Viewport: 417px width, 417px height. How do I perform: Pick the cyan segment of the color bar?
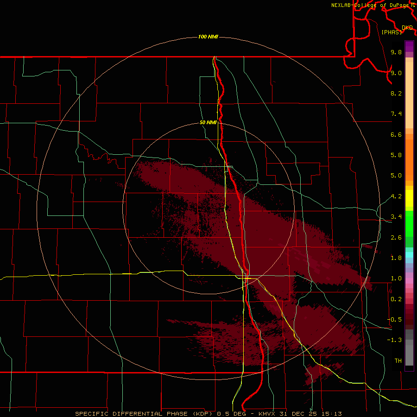[409, 255]
